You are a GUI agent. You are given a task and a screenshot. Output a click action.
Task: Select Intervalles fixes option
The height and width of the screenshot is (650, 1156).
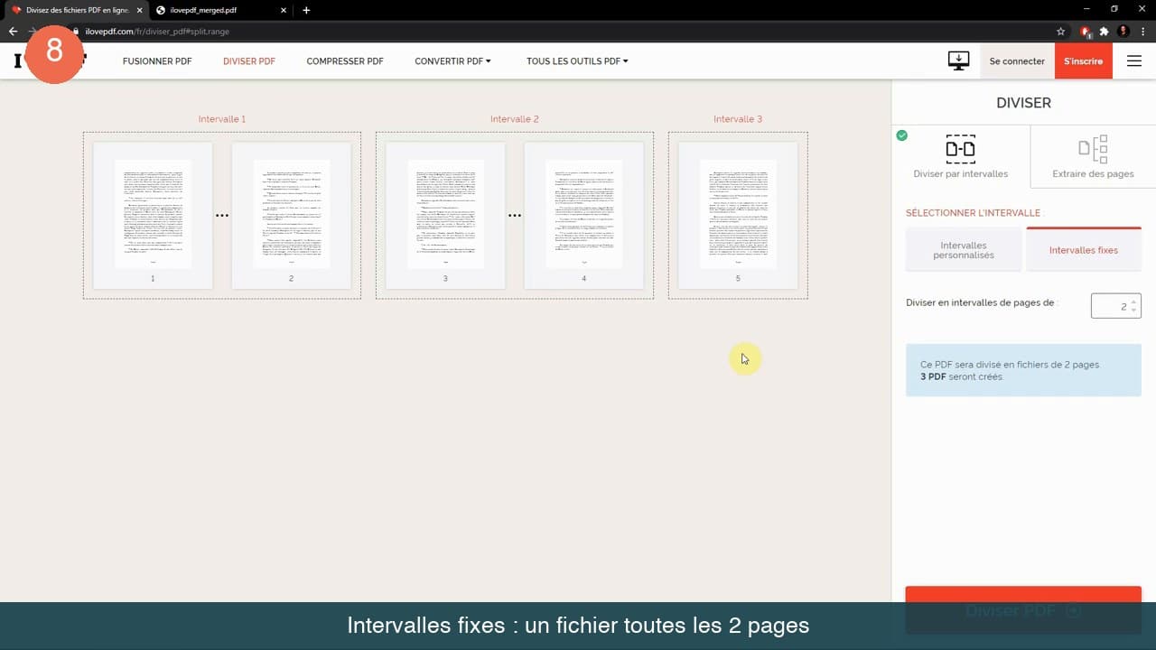[x=1084, y=250]
